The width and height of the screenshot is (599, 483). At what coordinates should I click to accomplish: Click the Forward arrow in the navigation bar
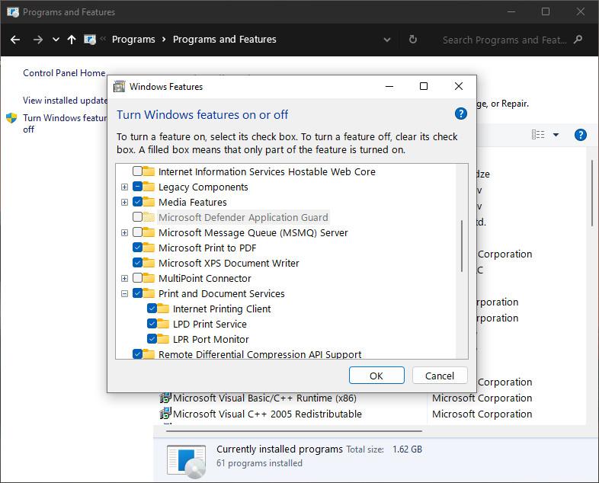coord(38,40)
